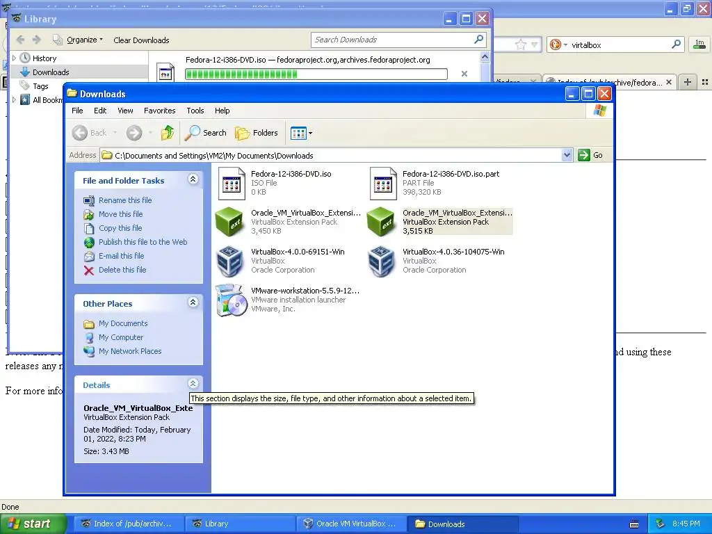Select Downloads in Library sidebar
Image resolution: width=712 pixels, height=534 pixels.
(x=51, y=72)
